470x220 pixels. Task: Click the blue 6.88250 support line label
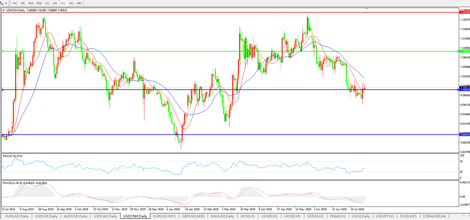pos(465,134)
